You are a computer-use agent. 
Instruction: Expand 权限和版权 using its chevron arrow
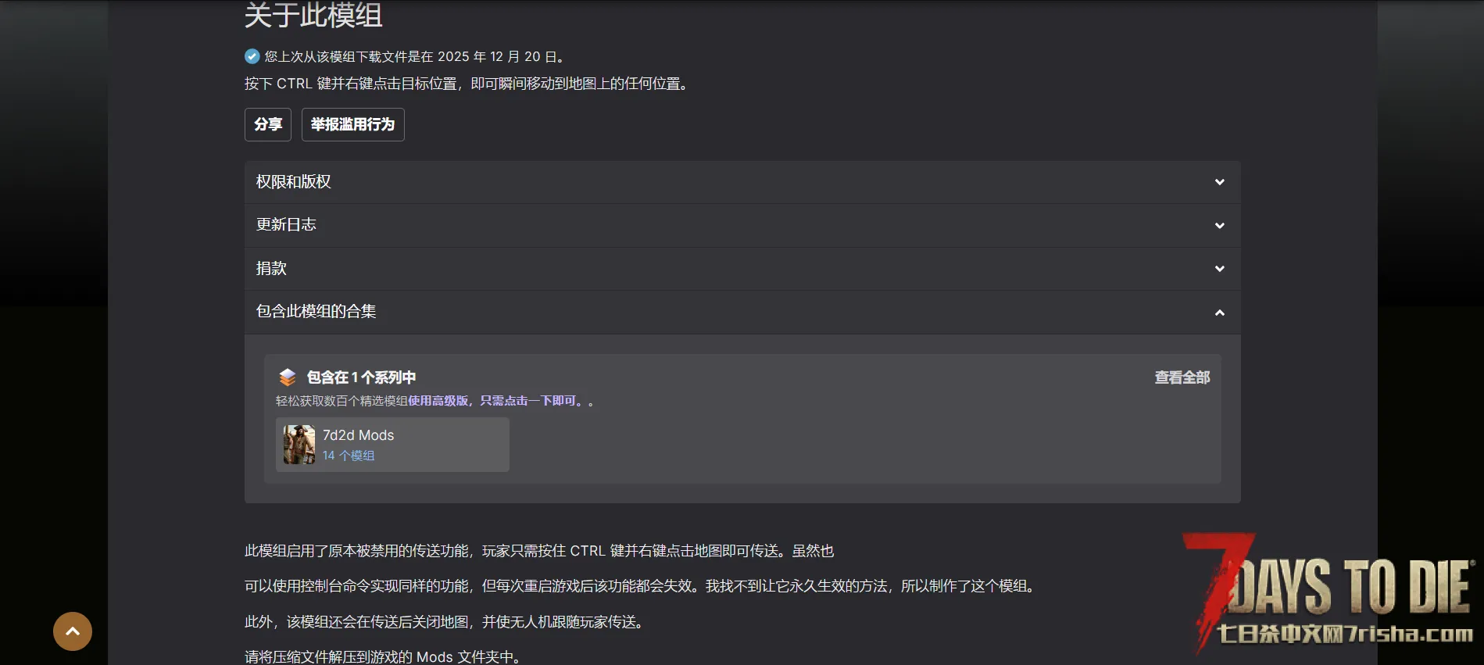coord(1219,182)
